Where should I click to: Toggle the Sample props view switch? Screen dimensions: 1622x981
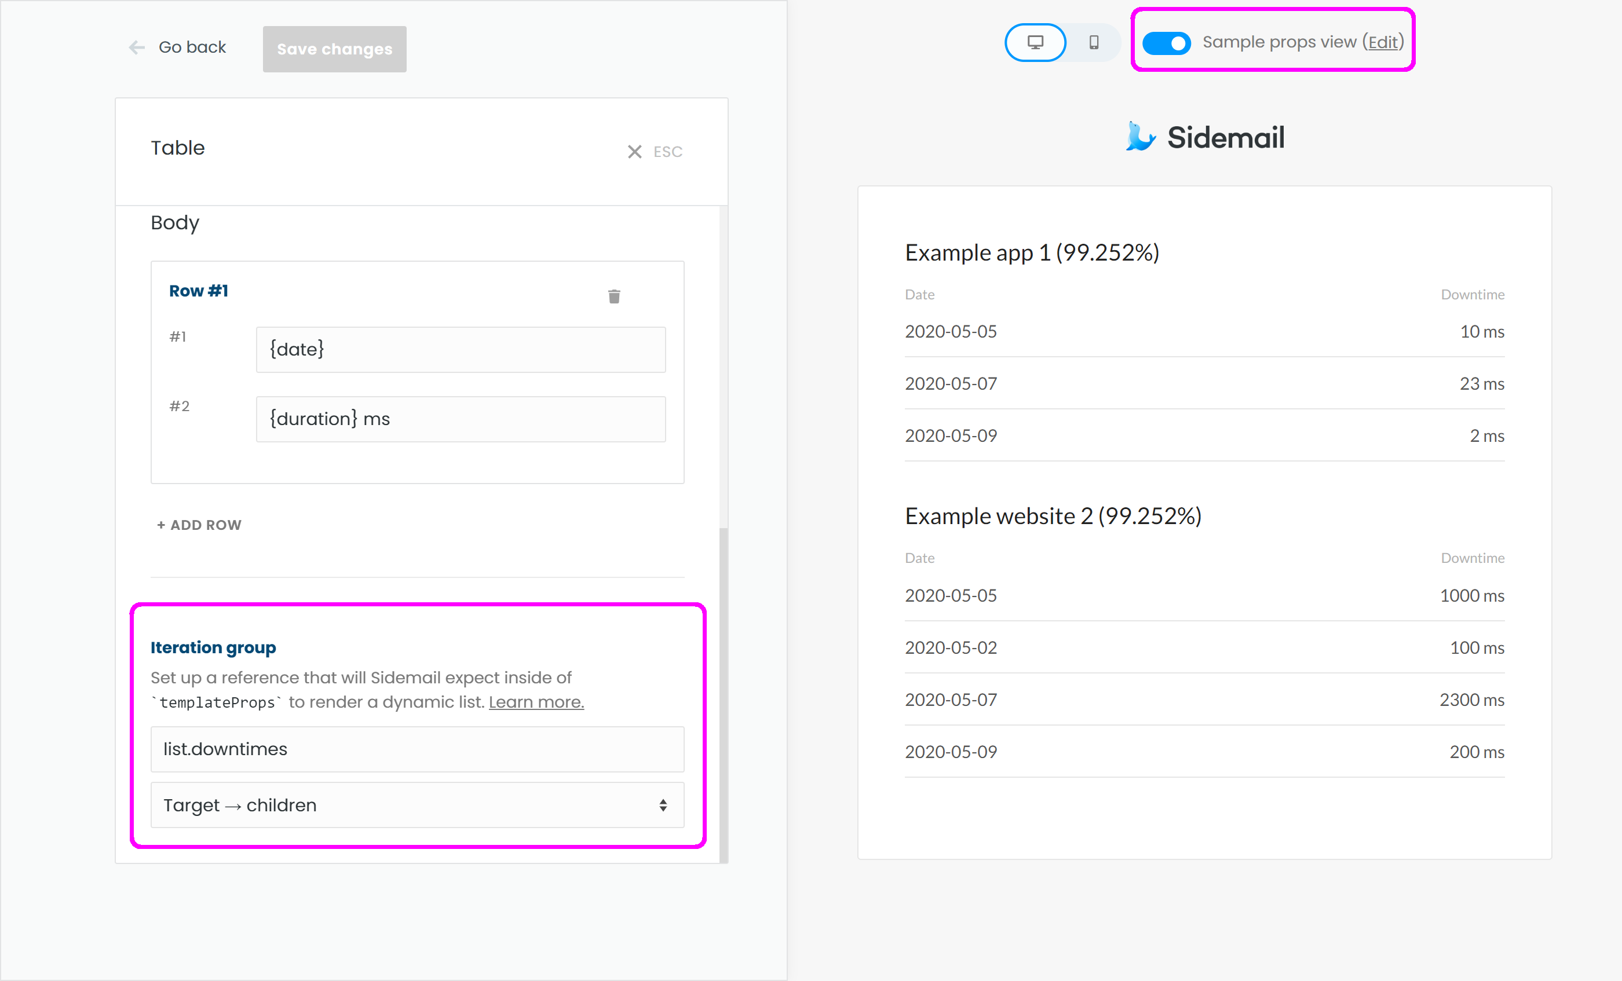[x=1167, y=43]
